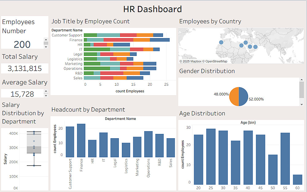307x192 pixels.
Task: Click the Gender Distribution scrollbar thumb
Action: coord(301,90)
